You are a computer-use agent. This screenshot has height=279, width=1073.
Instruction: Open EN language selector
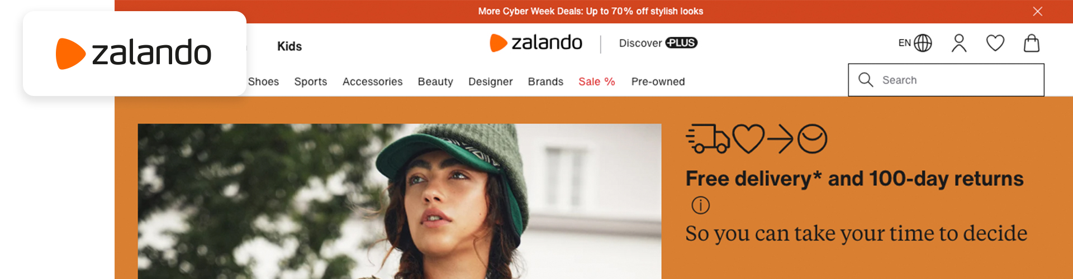(x=915, y=43)
